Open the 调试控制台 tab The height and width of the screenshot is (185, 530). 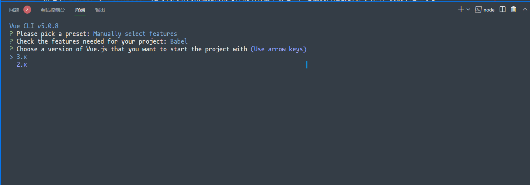[x=53, y=10]
